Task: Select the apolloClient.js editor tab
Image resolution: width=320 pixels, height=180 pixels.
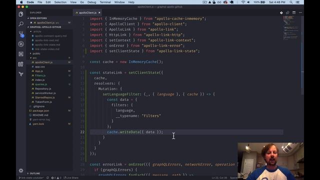Action: [x=87, y=12]
